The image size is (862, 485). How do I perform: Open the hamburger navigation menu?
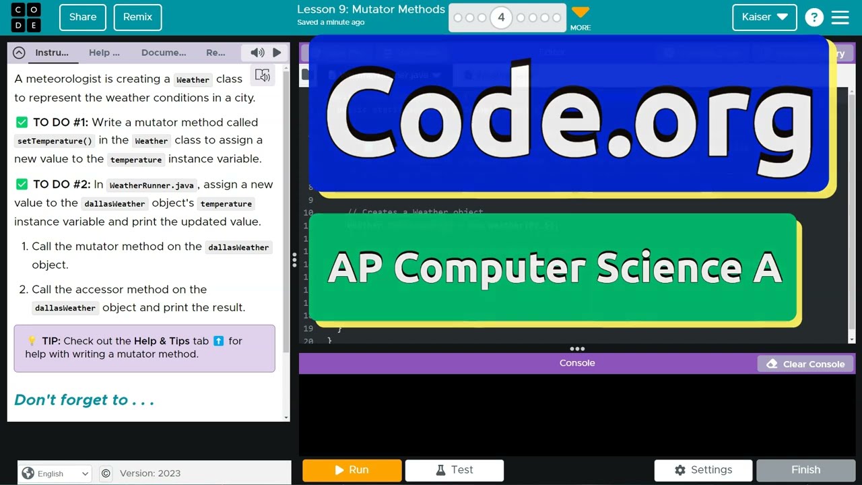[840, 18]
